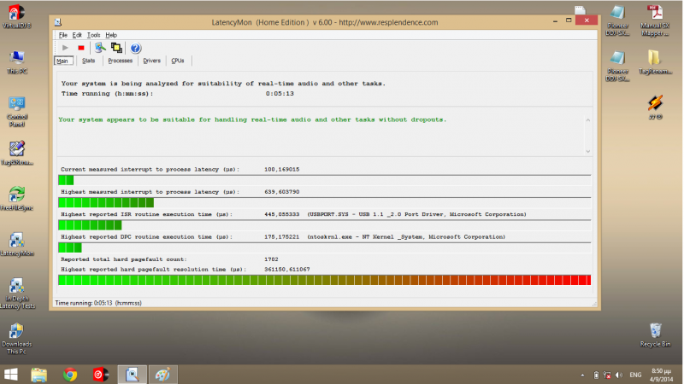Click the computer analysis toolbar icon
The height and width of the screenshot is (384, 684).
[100, 48]
